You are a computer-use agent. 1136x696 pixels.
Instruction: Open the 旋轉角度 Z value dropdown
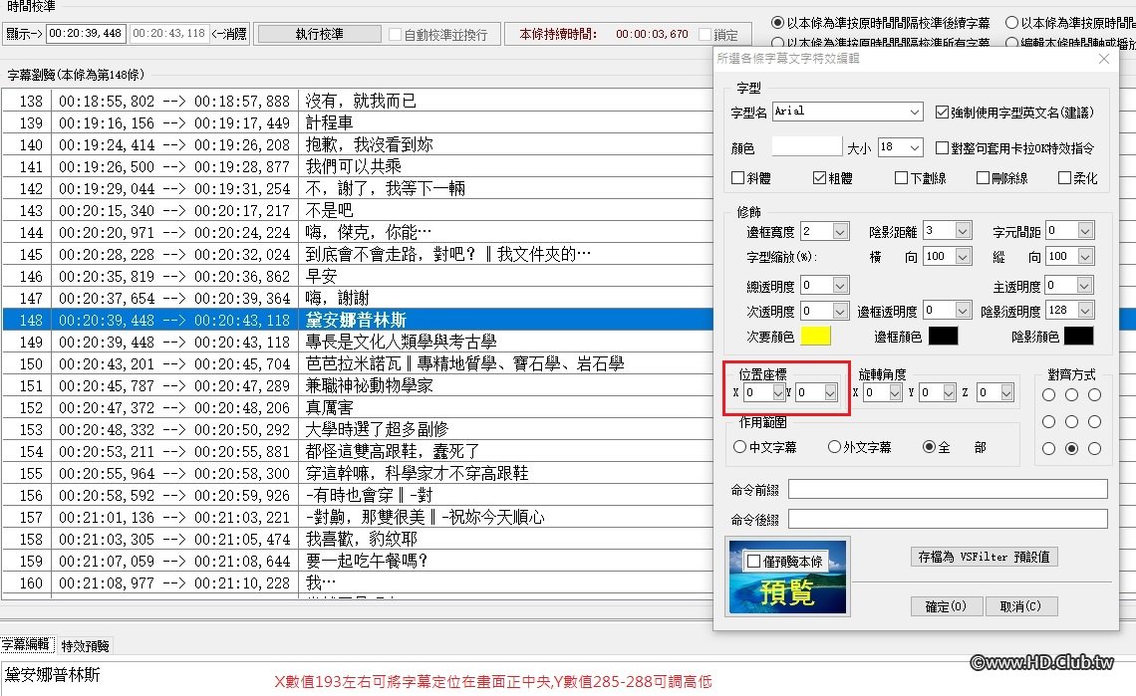click(1007, 392)
